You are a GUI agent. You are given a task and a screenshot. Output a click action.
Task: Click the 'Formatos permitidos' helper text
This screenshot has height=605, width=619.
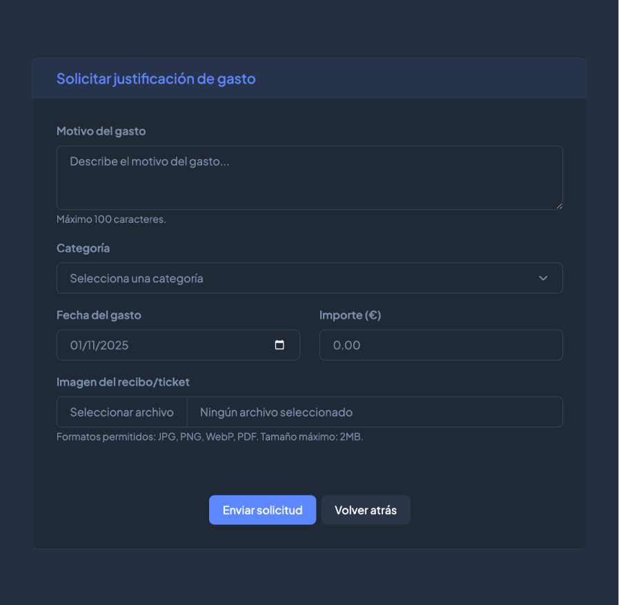coord(209,437)
